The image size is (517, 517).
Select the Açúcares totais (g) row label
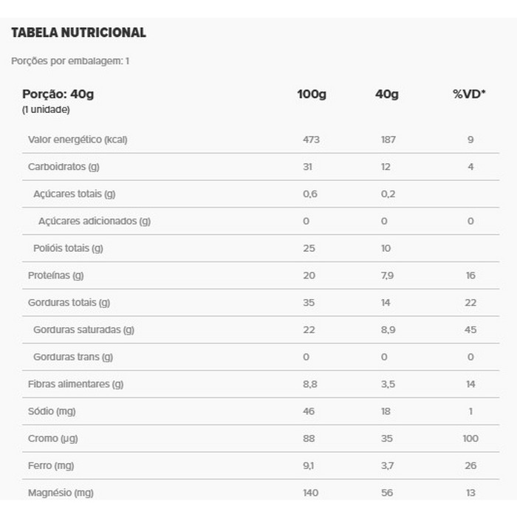pyautogui.click(x=75, y=194)
